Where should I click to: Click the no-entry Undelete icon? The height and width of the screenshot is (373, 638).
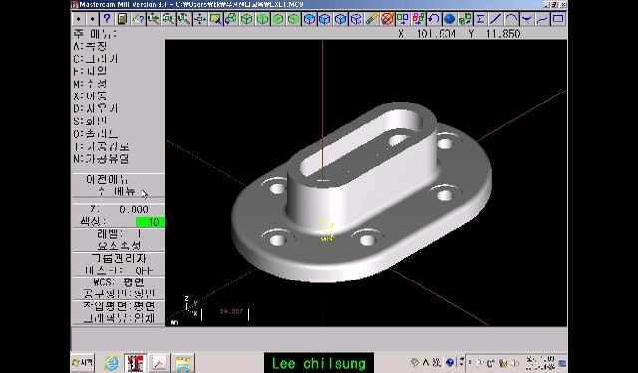click(387, 19)
